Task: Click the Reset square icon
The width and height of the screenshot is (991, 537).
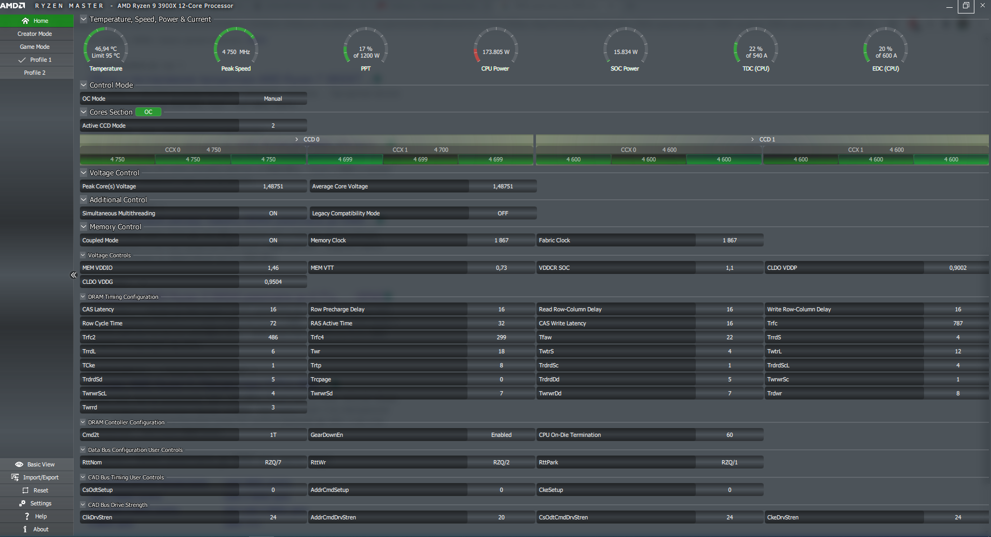Action: coord(25,490)
